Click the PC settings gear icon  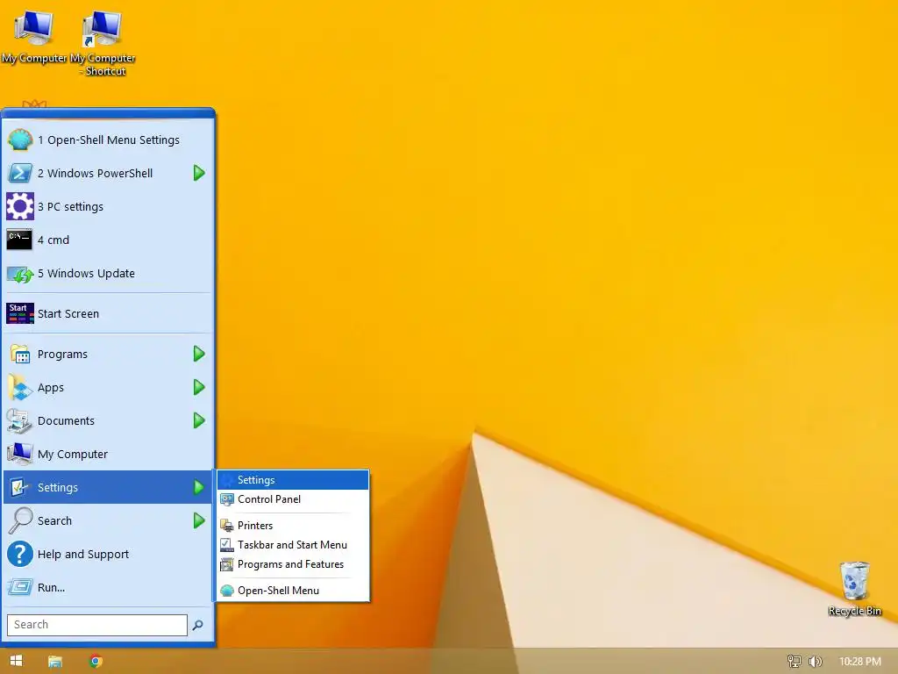tap(20, 206)
